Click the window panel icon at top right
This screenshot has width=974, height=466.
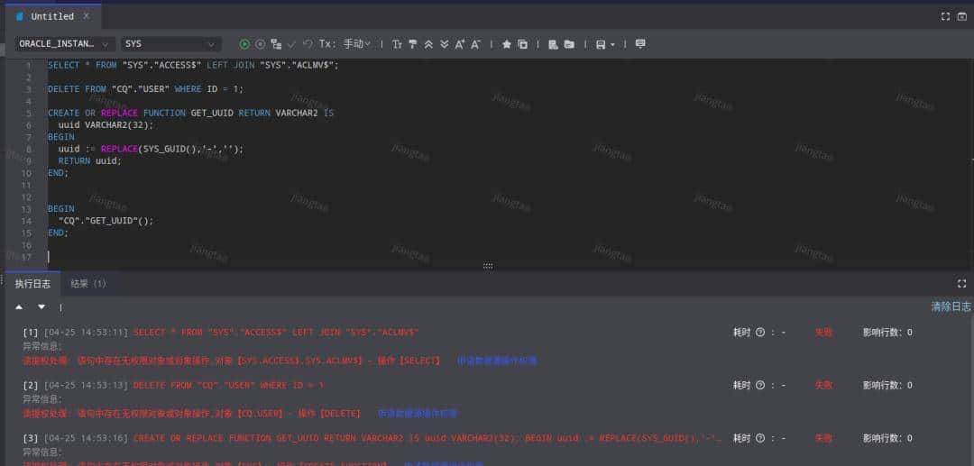click(961, 17)
